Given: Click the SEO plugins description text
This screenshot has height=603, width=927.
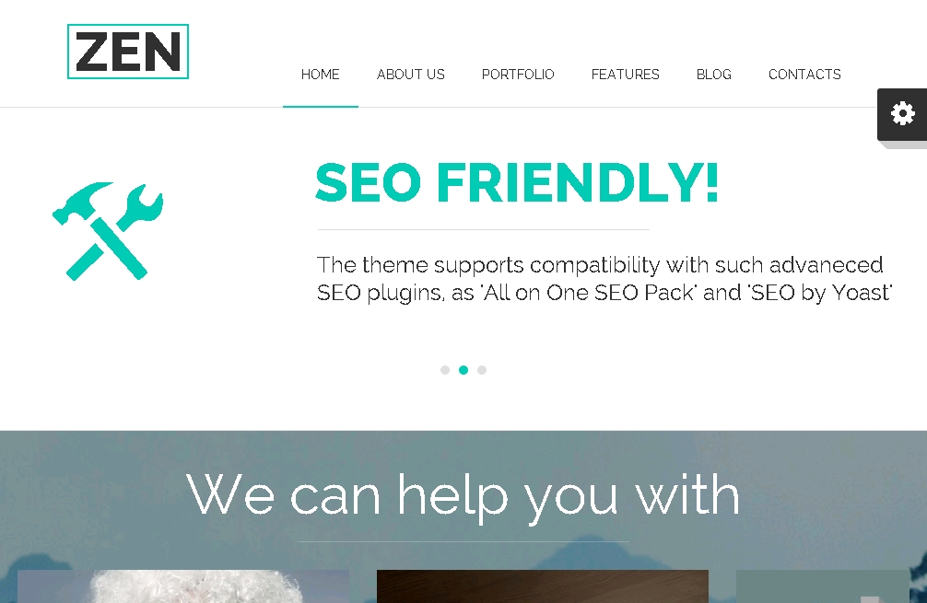Looking at the screenshot, I should coord(604,279).
